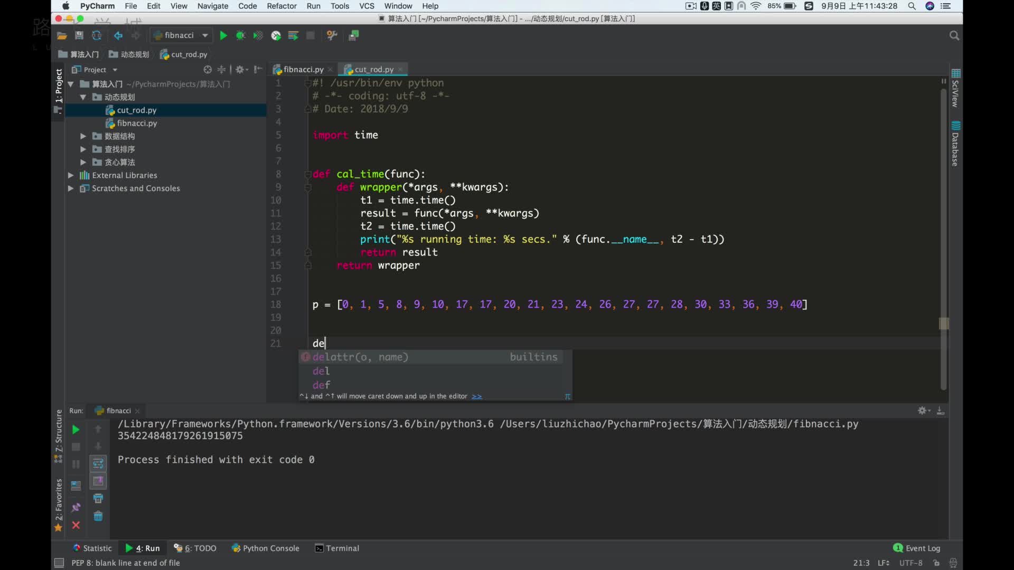Viewport: 1014px width, 570px height.
Task: Print Run output with printer icon
Action: pos(98,498)
